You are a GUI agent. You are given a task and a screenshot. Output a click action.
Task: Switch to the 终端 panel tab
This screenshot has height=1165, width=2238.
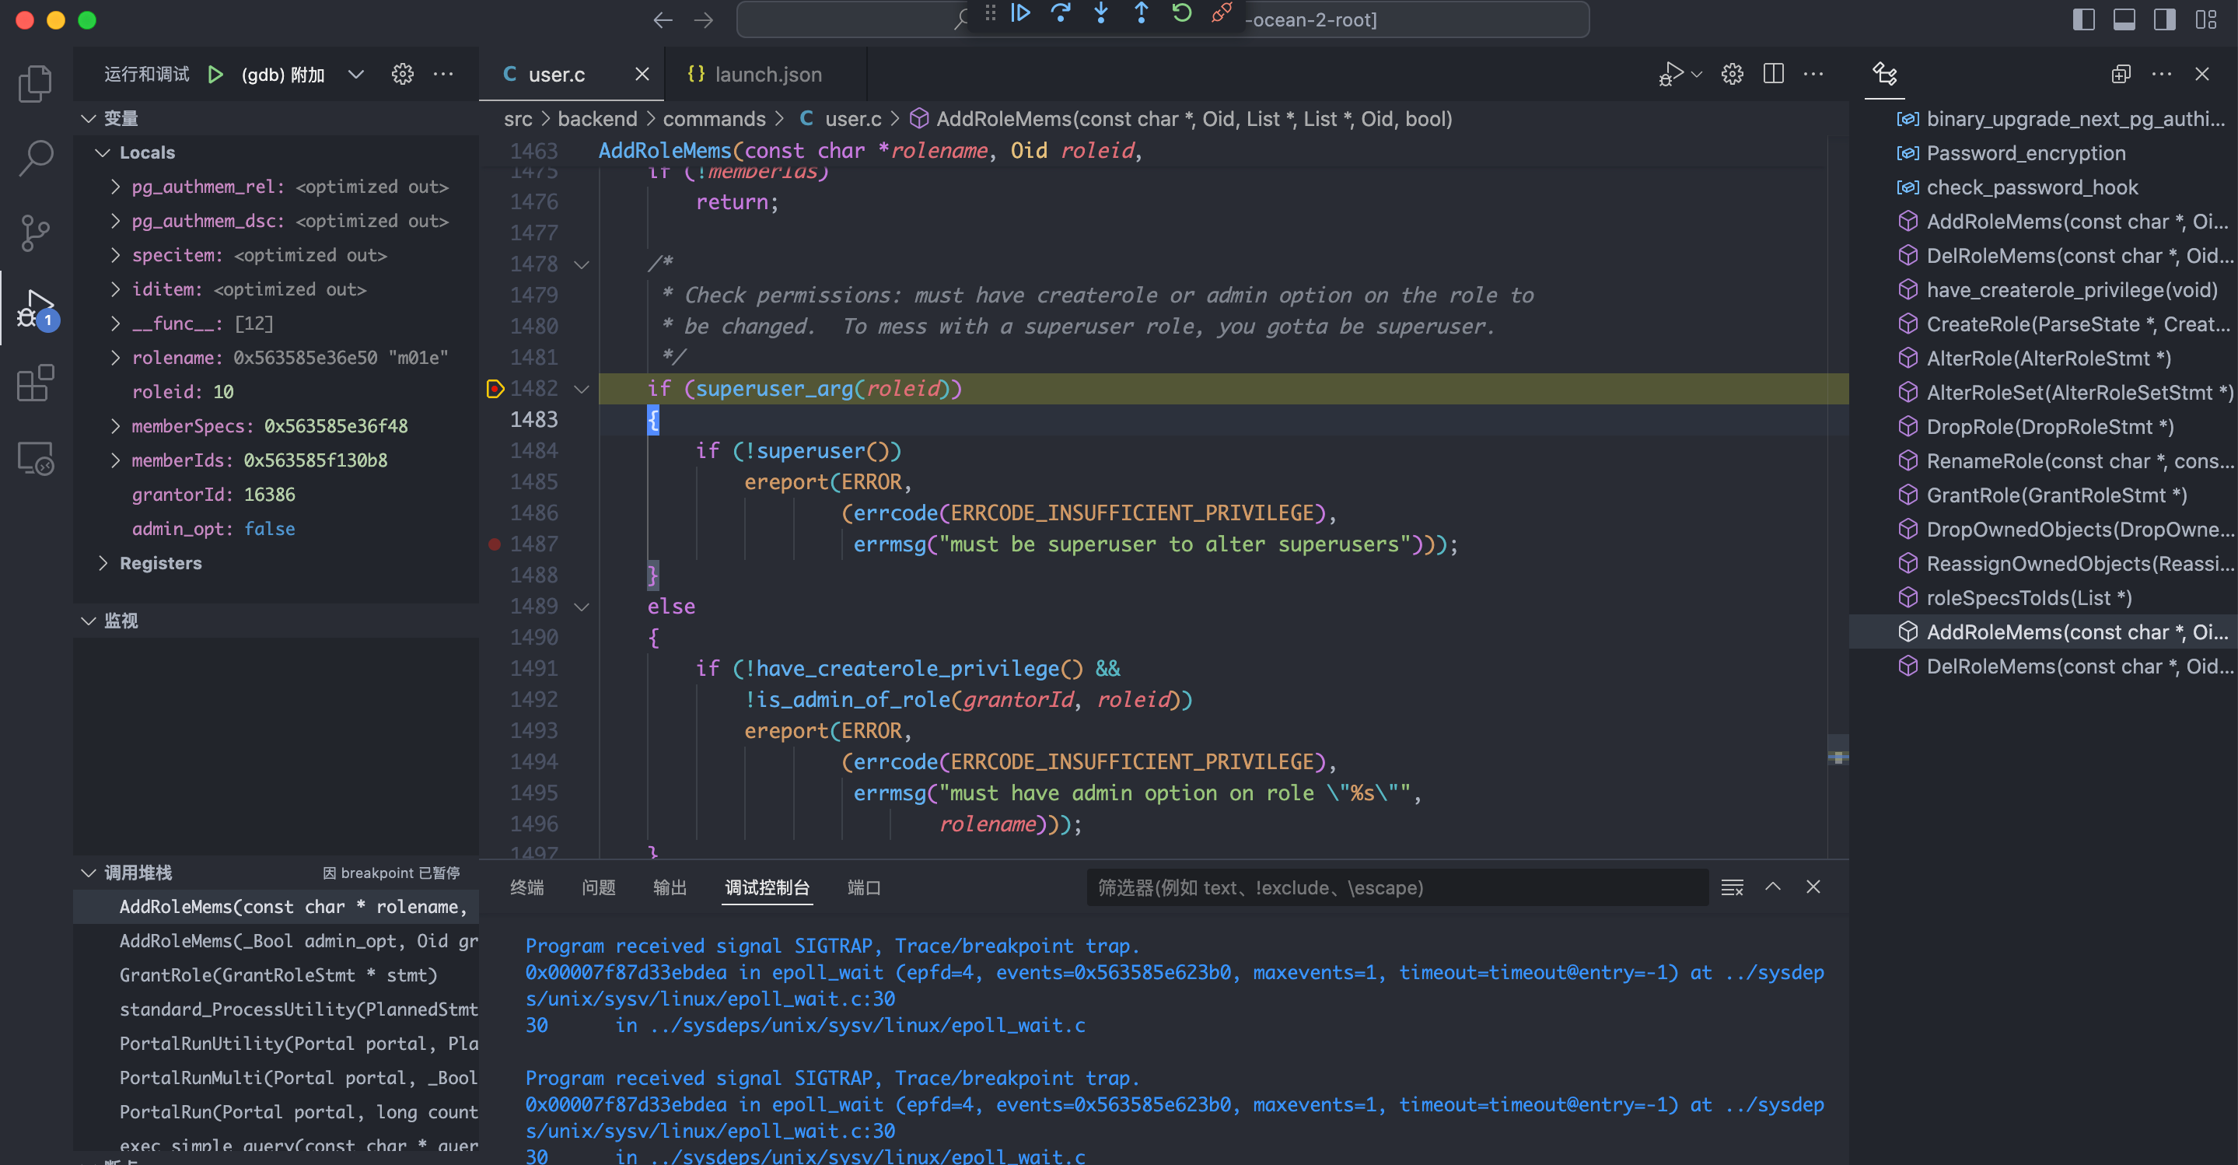point(526,887)
